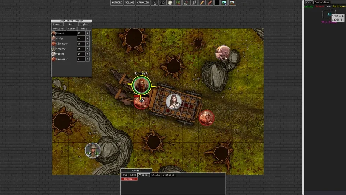346x195 pixels.
Task: Toggle the map grid icon in toolbar
Action: (155, 3)
